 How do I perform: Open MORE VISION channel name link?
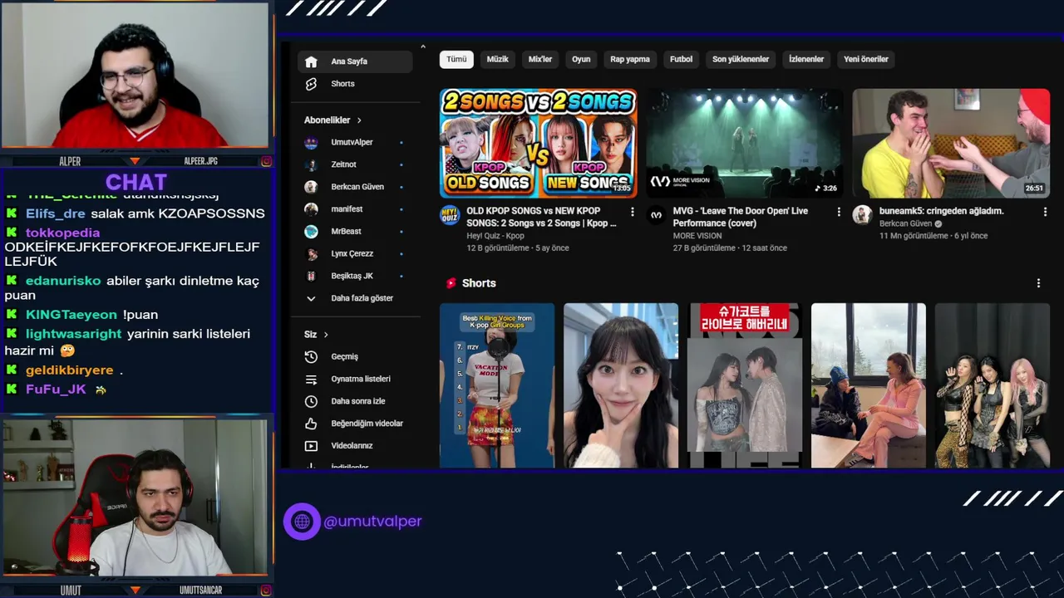[x=697, y=236]
